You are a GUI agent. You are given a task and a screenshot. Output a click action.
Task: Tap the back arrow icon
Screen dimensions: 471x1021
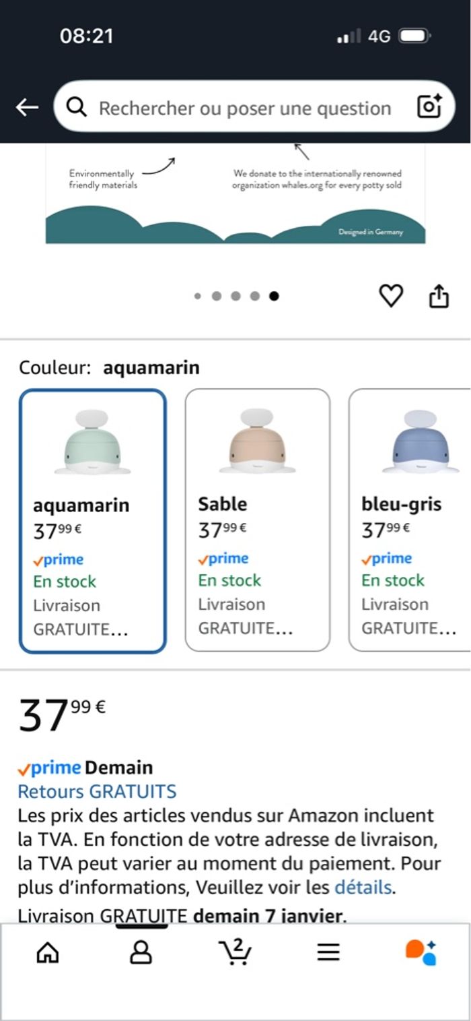click(x=27, y=107)
